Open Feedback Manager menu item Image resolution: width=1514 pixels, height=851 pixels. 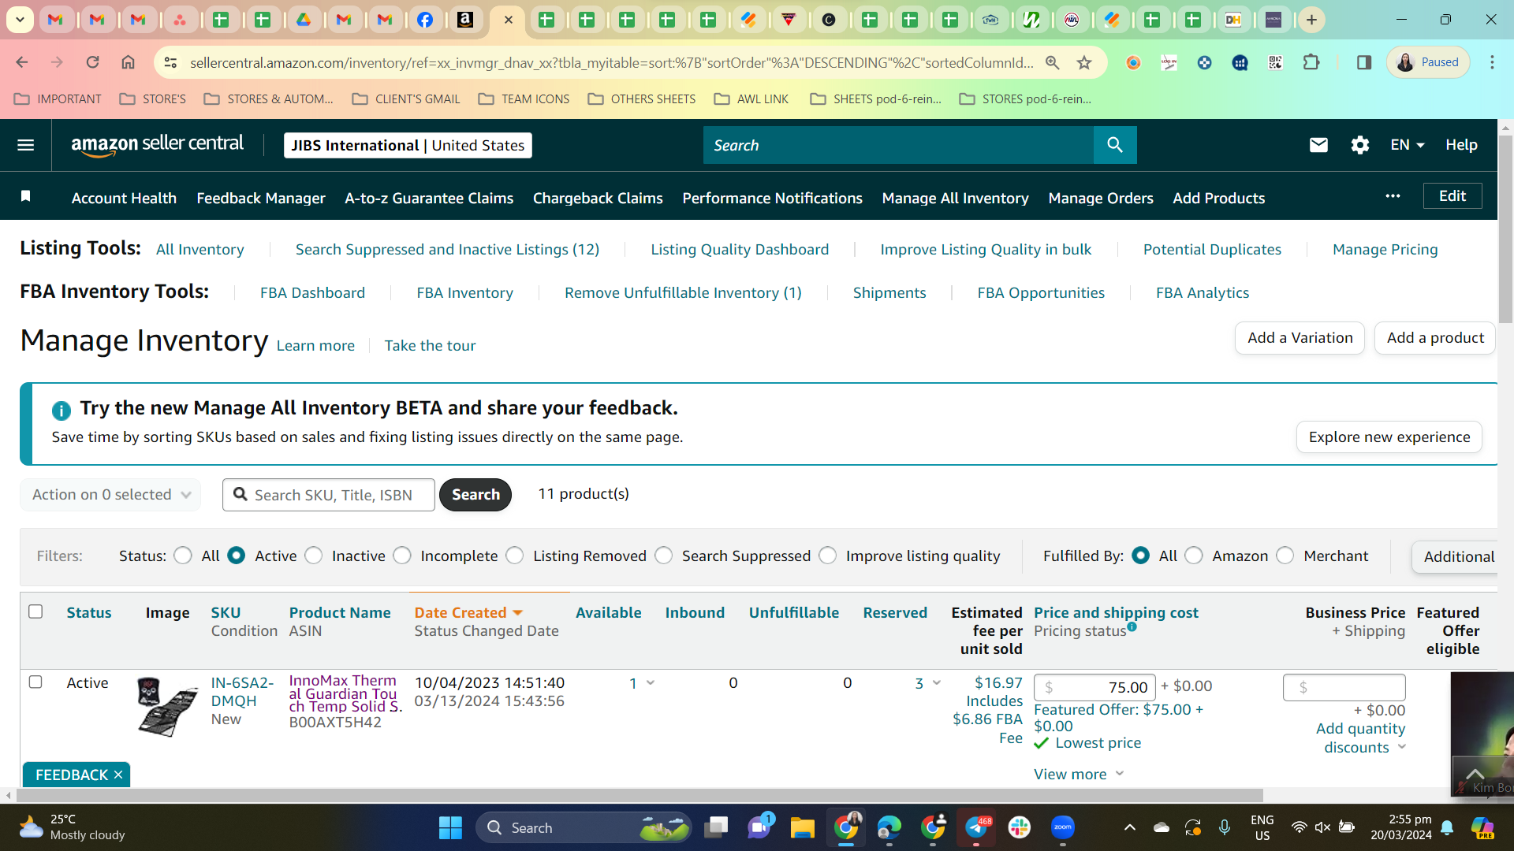261,198
